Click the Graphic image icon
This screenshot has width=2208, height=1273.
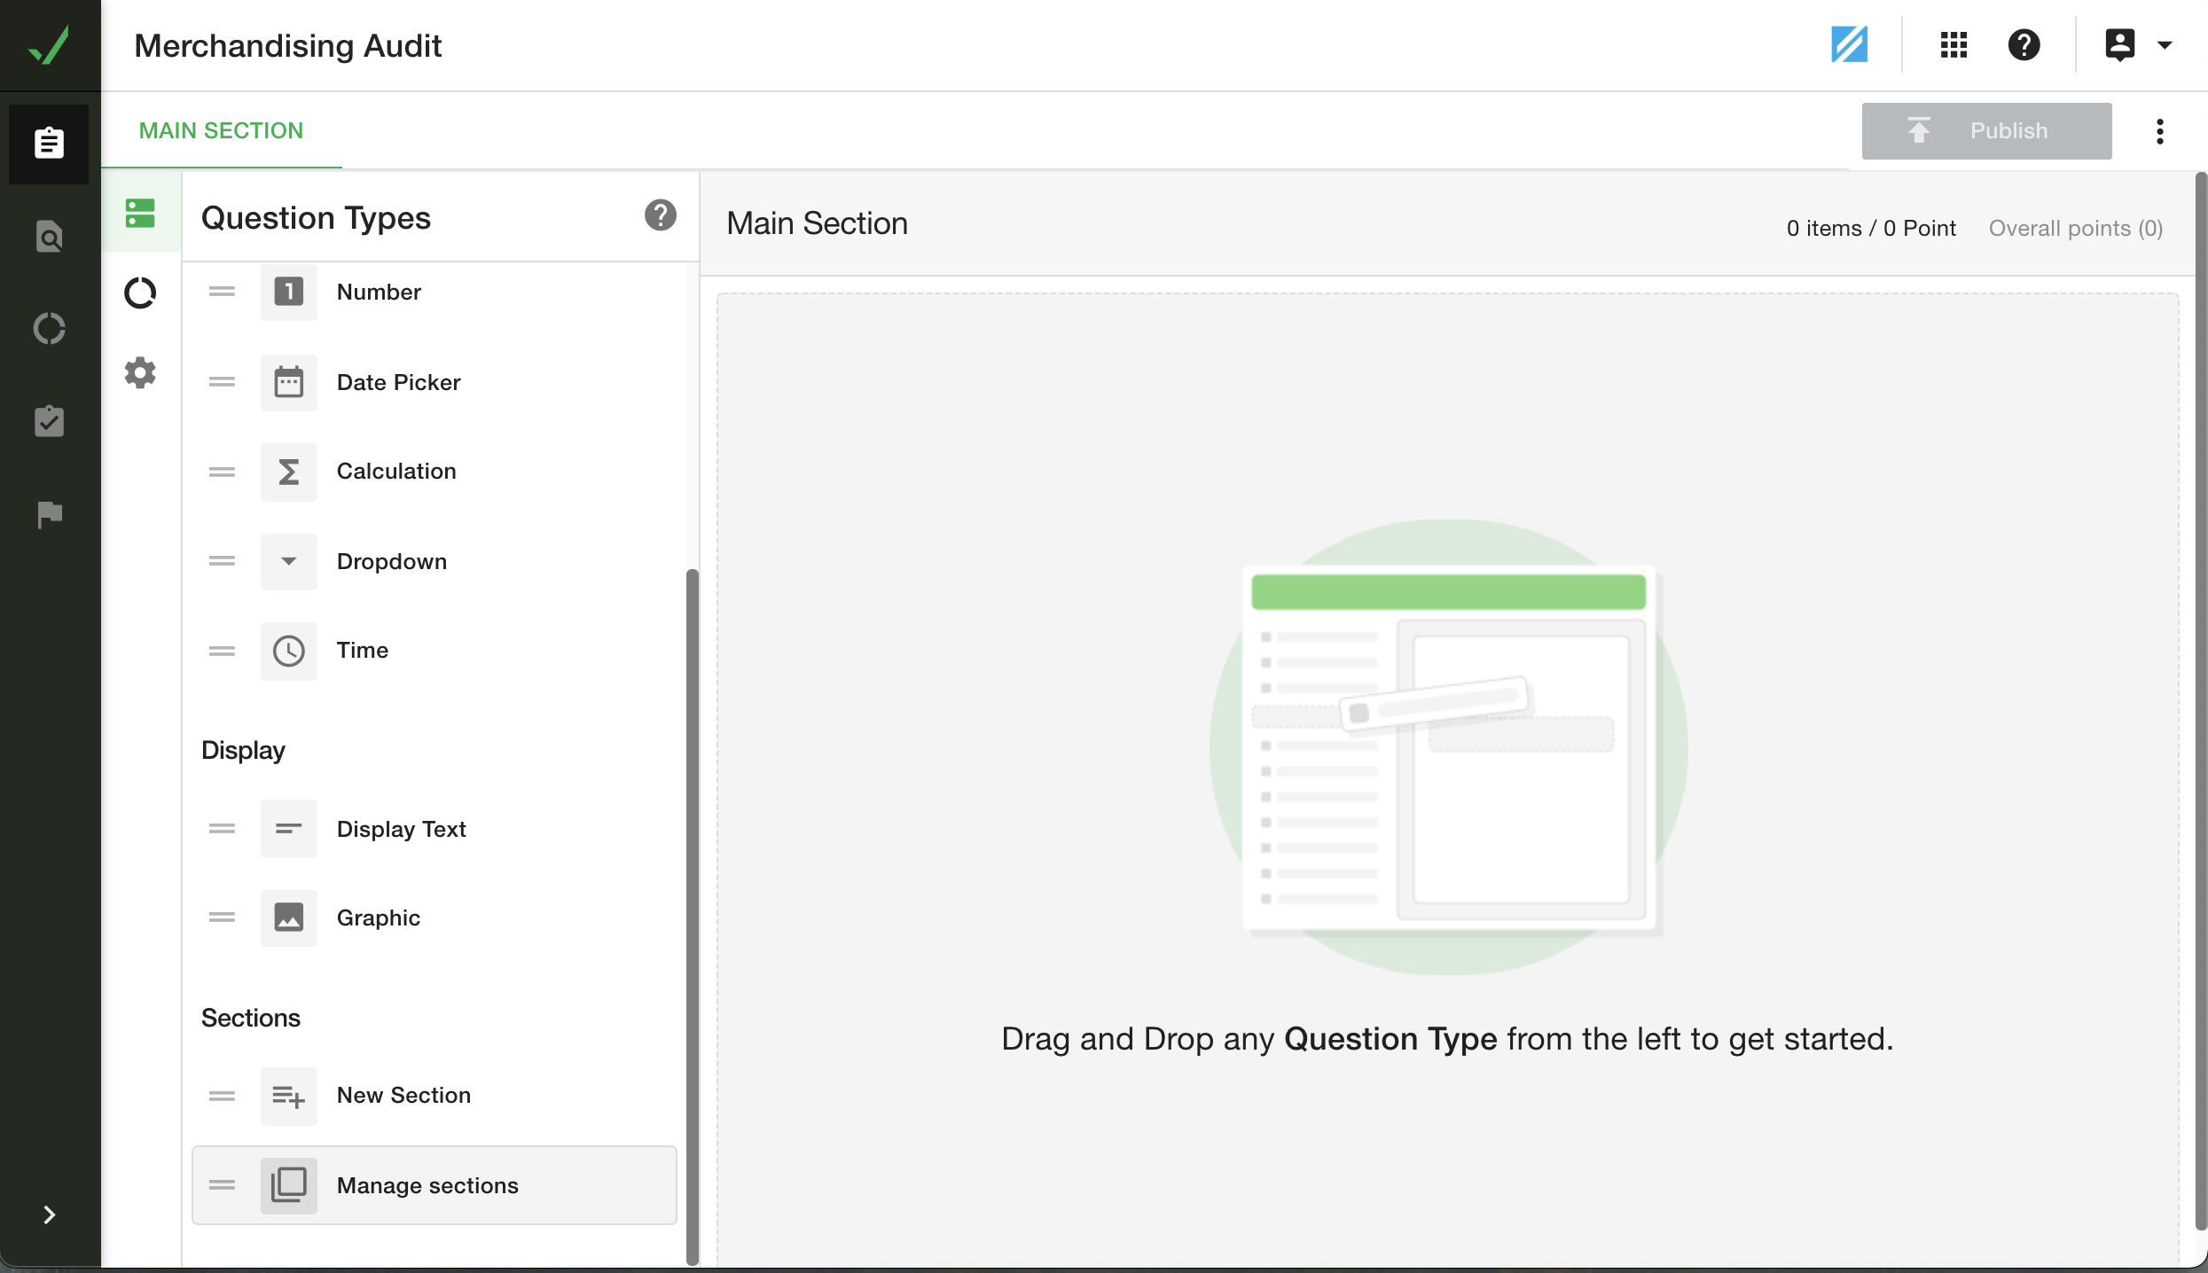pyautogui.click(x=288, y=918)
